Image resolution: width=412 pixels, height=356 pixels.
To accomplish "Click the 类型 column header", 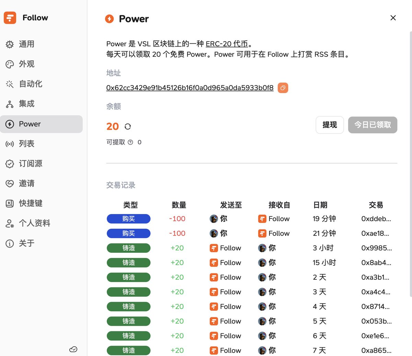I will tap(130, 205).
